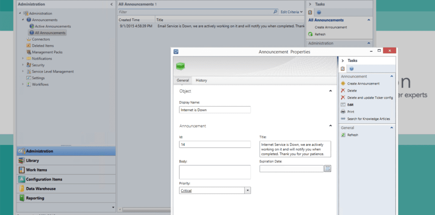This screenshot has width=435, height=215.
Task: Click the Data Warehouse workspace icon
Action: (x=22, y=189)
